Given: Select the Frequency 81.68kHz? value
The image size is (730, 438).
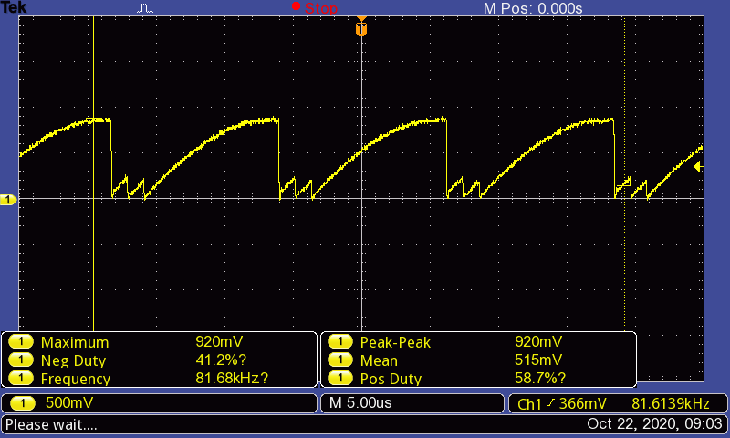Looking at the screenshot, I should [232, 378].
